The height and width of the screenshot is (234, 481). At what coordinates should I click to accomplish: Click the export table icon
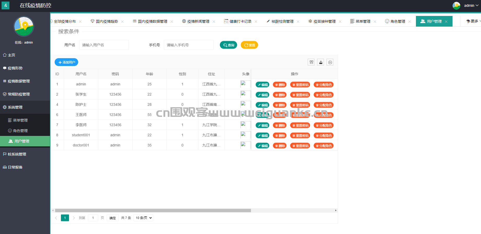(320, 62)
